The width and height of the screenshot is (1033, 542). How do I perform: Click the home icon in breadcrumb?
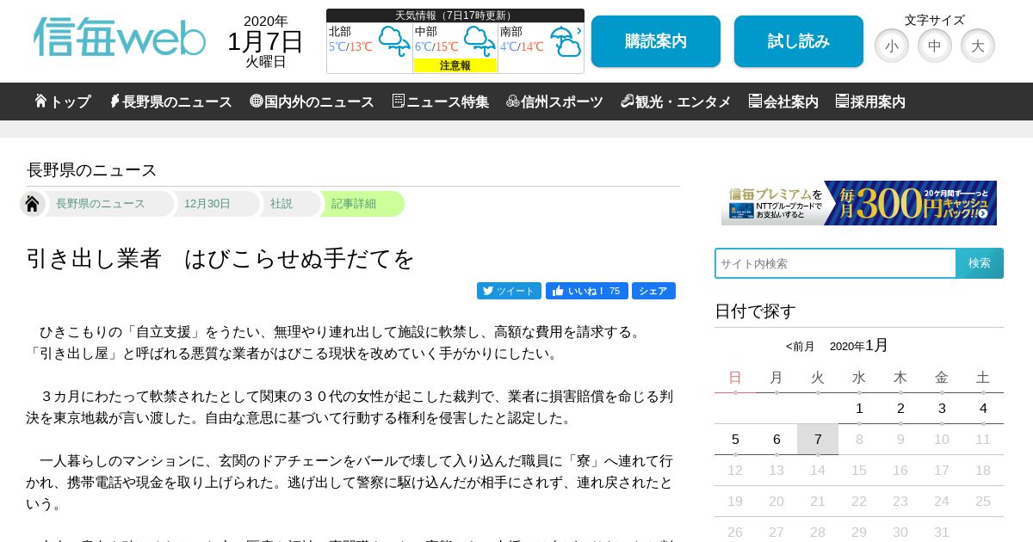[x=32, y=204]
